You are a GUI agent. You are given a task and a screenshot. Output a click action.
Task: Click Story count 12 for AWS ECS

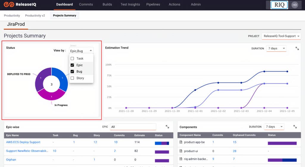95,142
